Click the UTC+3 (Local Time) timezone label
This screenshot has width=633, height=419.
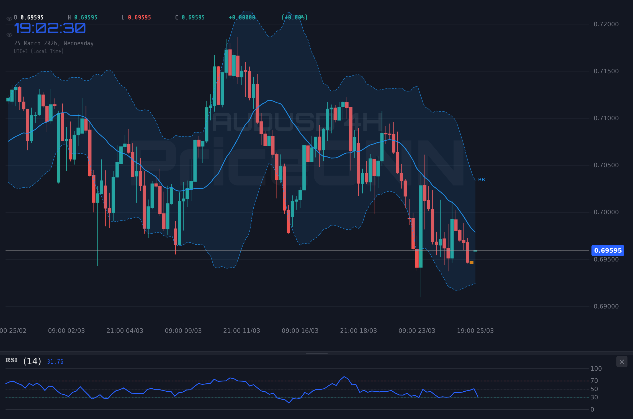[39, 51]
